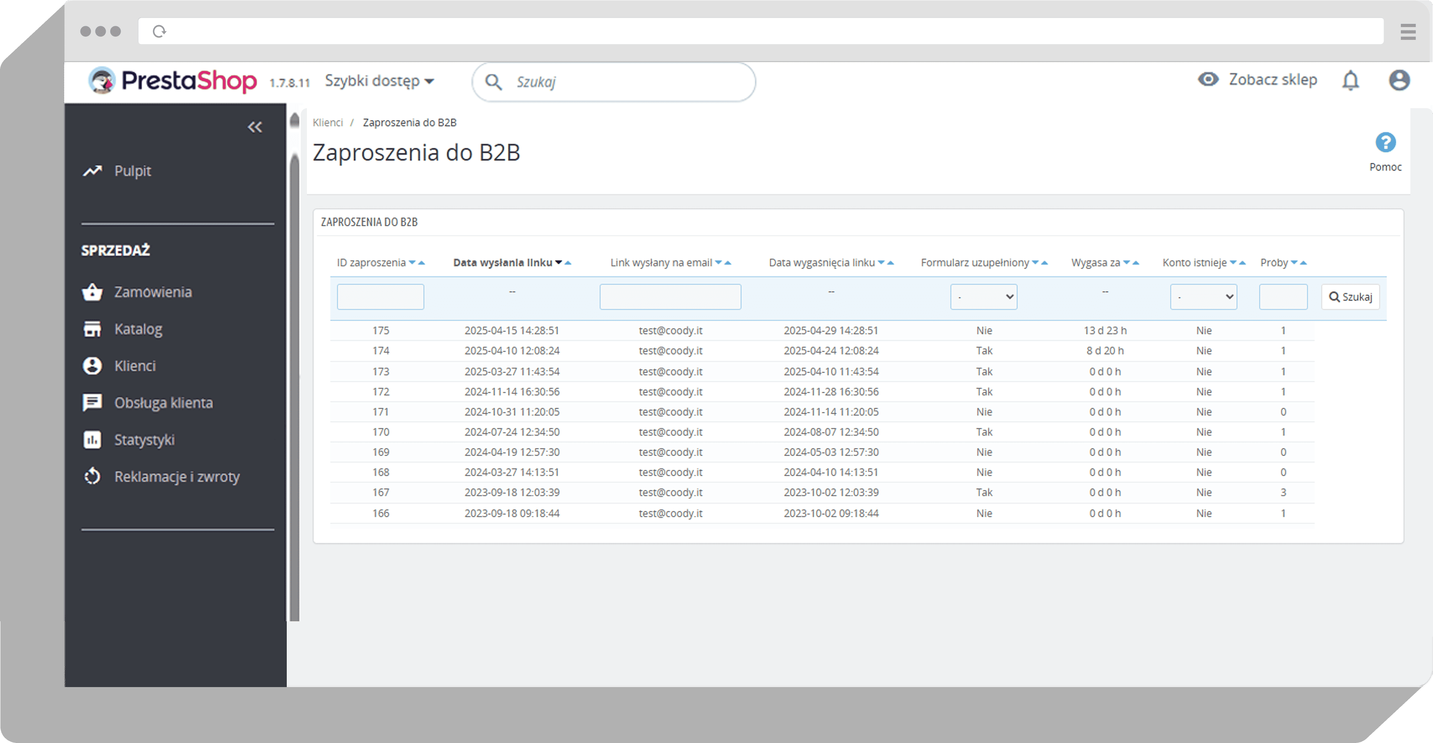Click the sidebar vertical scrollbar
Viewport: 1433px width, 743px height.
[295, 389]
